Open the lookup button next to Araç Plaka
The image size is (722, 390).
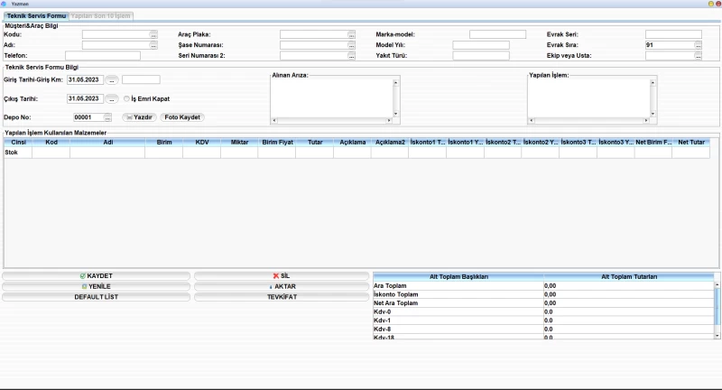[351, 34]
